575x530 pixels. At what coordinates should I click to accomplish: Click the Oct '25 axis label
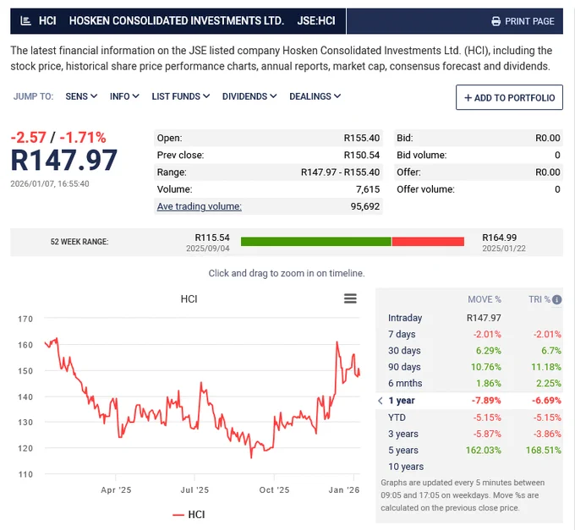(274, 490)
